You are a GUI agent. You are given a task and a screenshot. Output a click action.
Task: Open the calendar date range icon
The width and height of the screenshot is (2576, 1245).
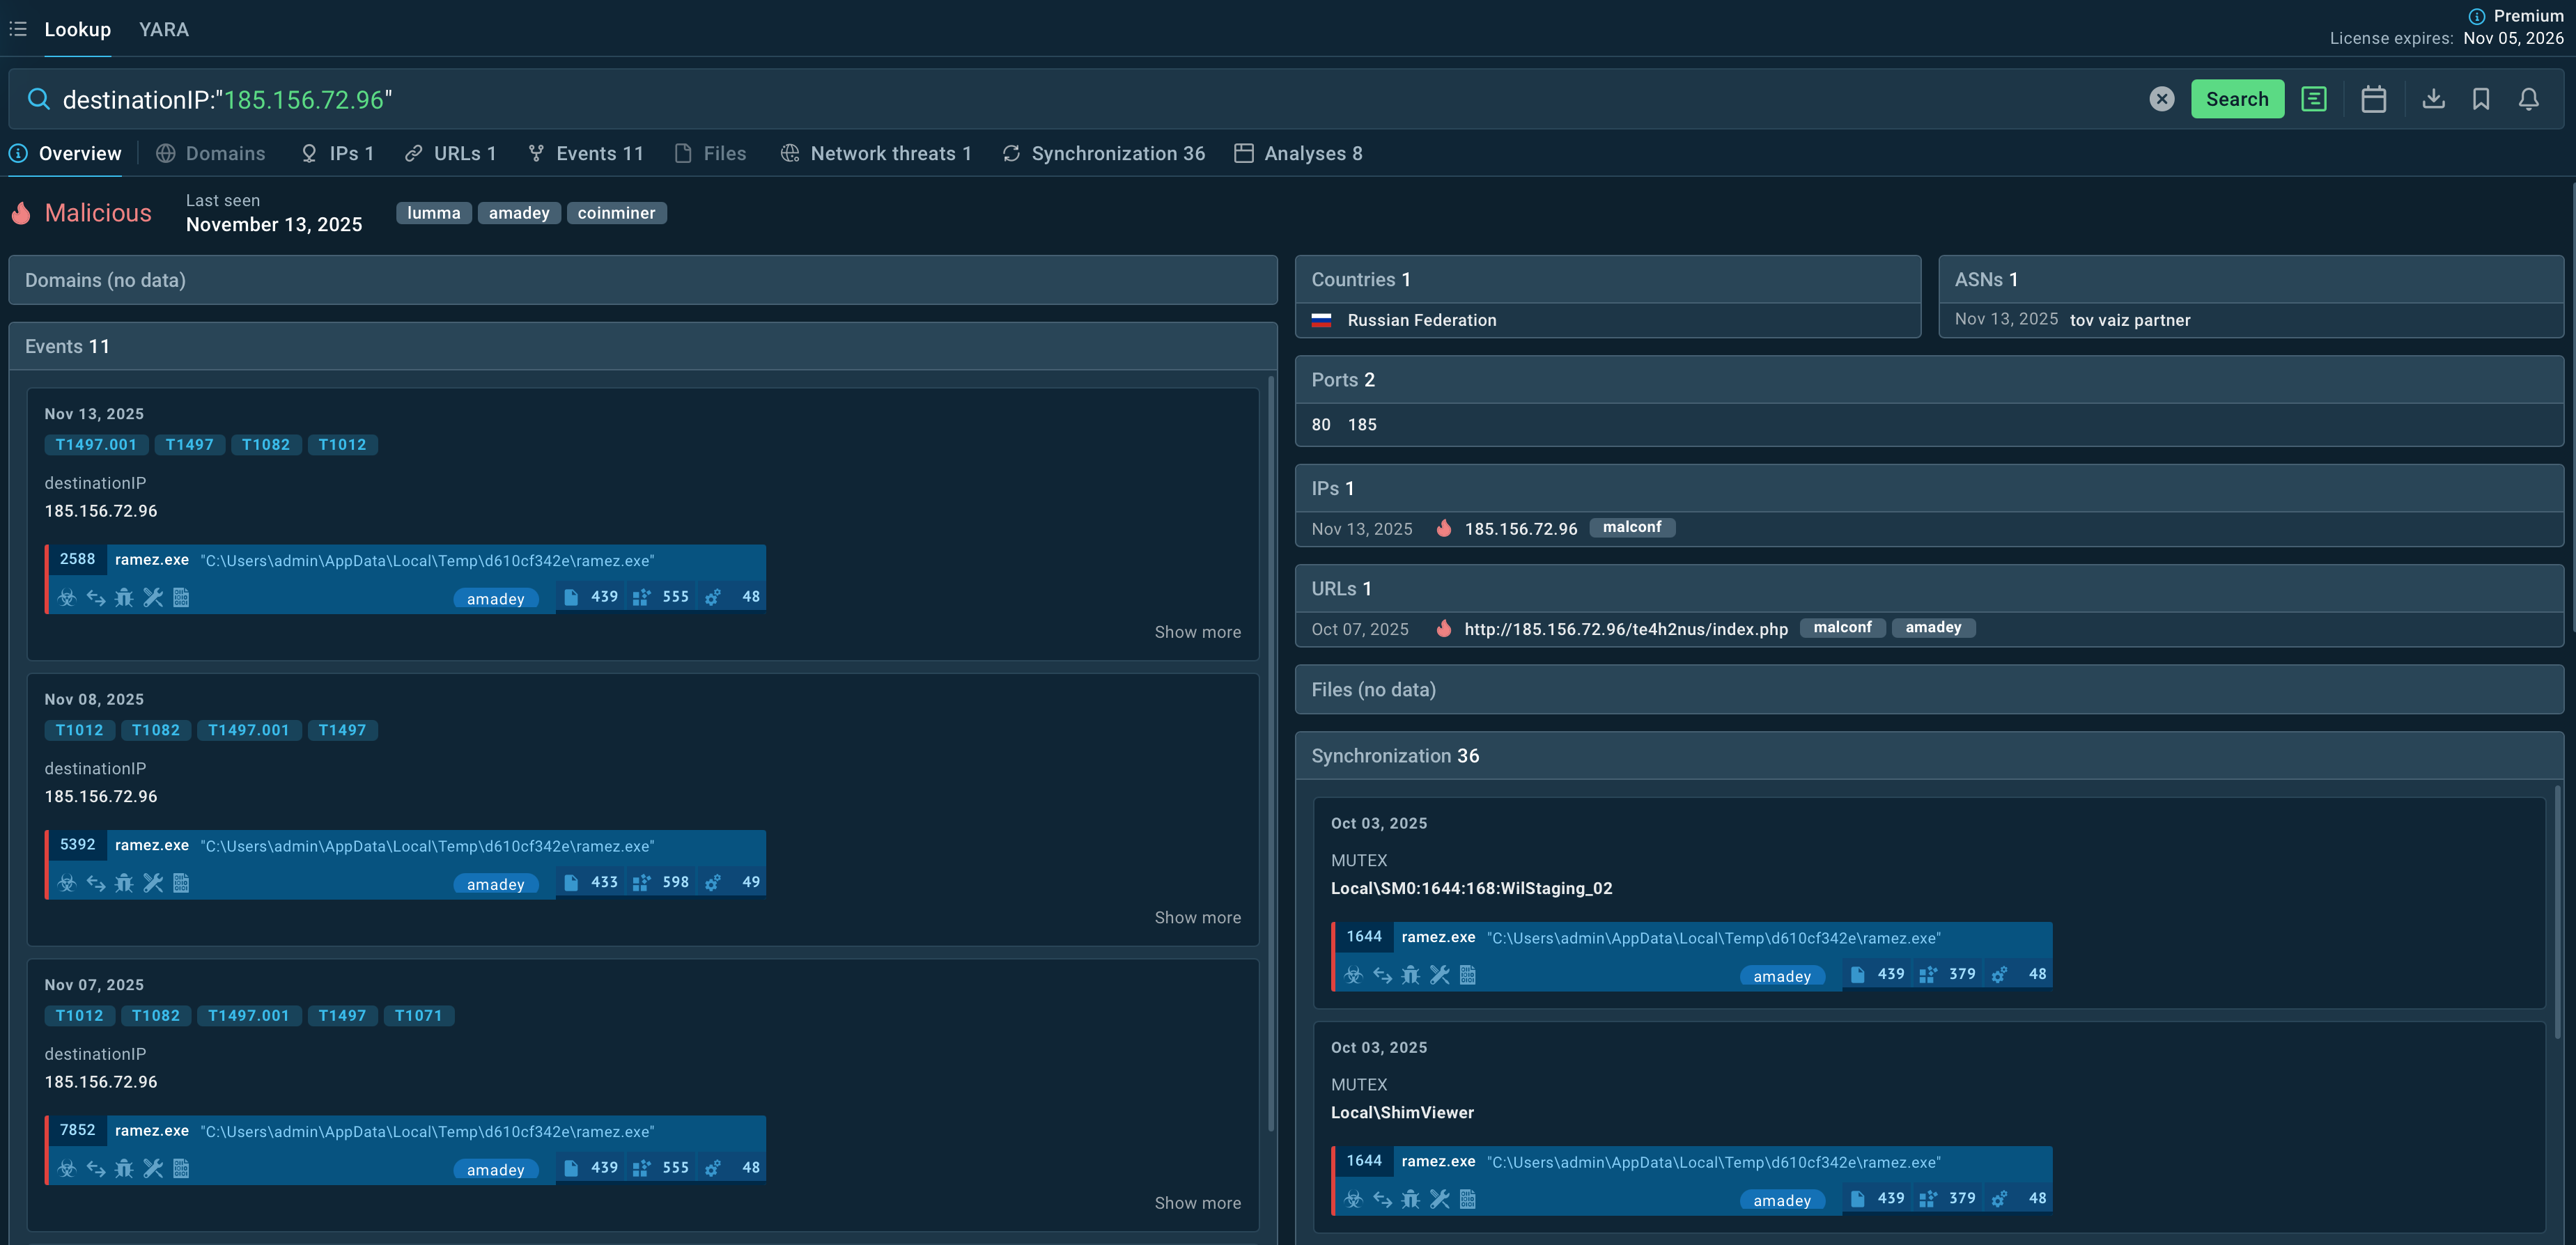point(2373,99)
